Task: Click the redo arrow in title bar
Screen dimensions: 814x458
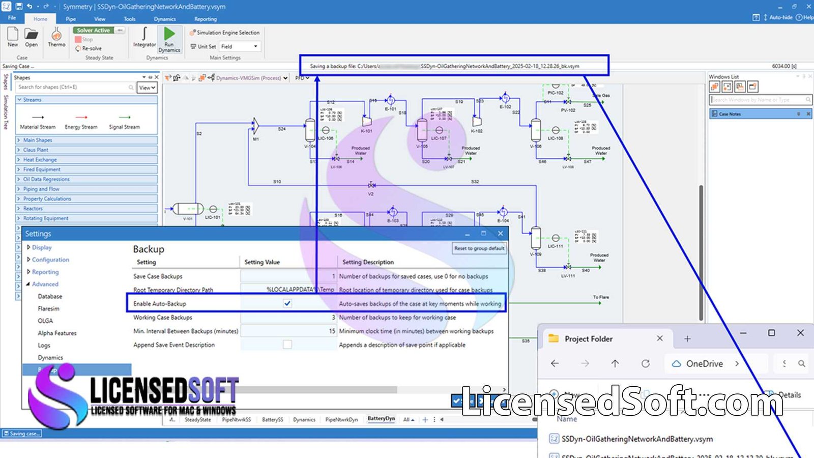Action: pos(46,7)
